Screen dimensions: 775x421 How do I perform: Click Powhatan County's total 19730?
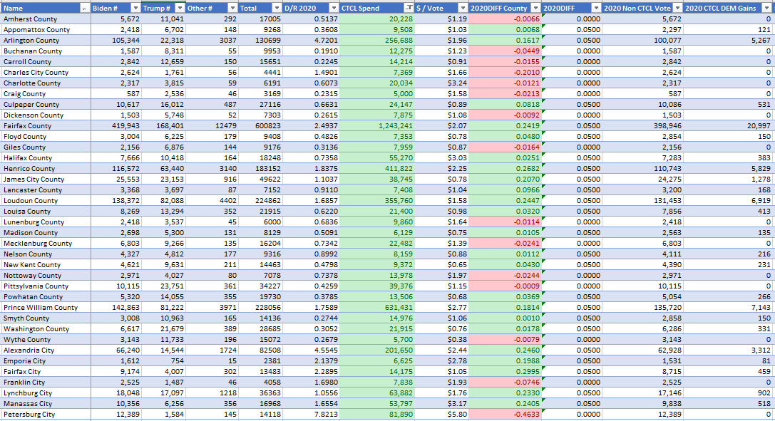pos(260,297)
